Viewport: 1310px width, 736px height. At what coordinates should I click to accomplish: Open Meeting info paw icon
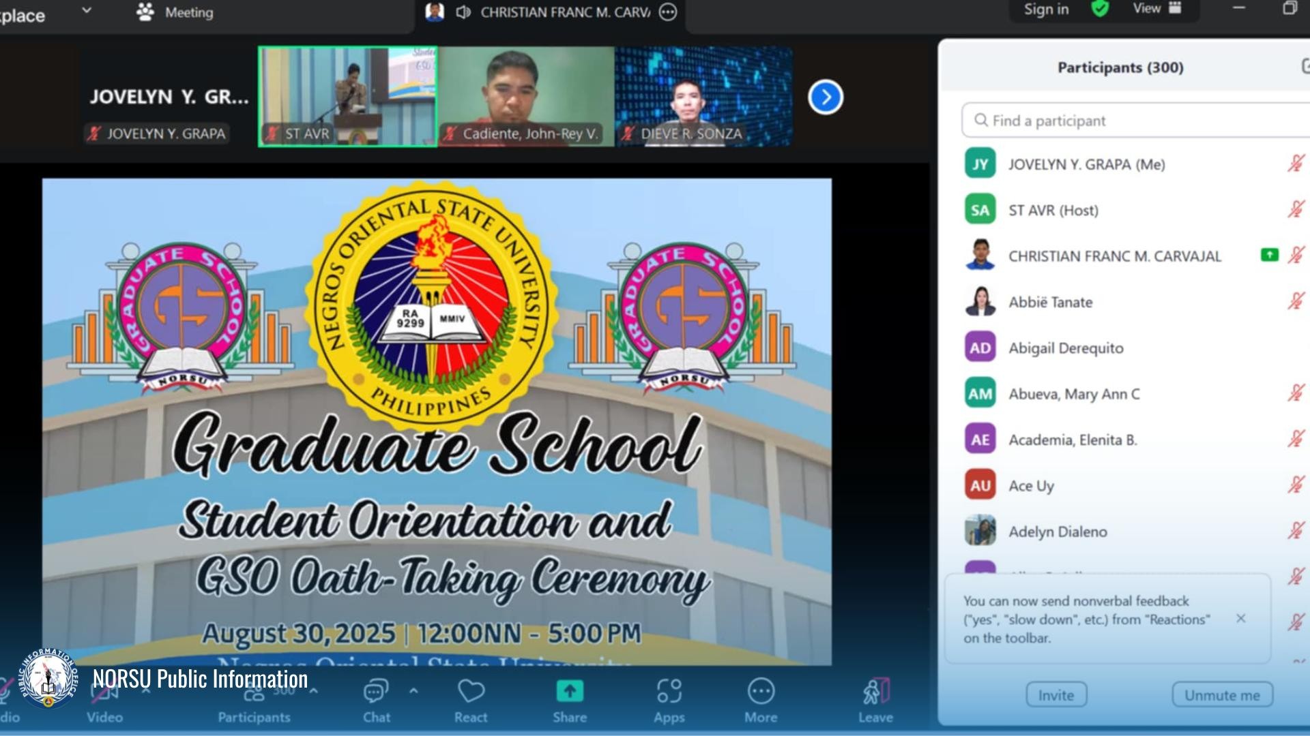click(145, 12)
